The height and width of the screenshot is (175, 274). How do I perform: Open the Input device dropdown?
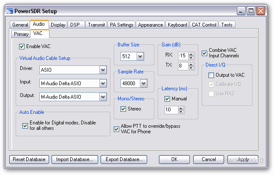103,83
